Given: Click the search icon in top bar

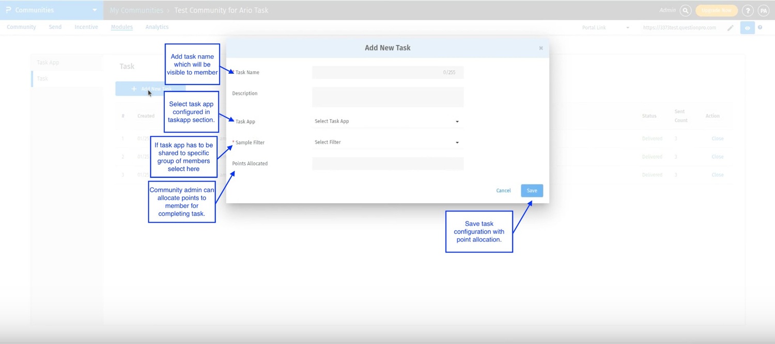Looking at the screenshot, I should (686, 10).
